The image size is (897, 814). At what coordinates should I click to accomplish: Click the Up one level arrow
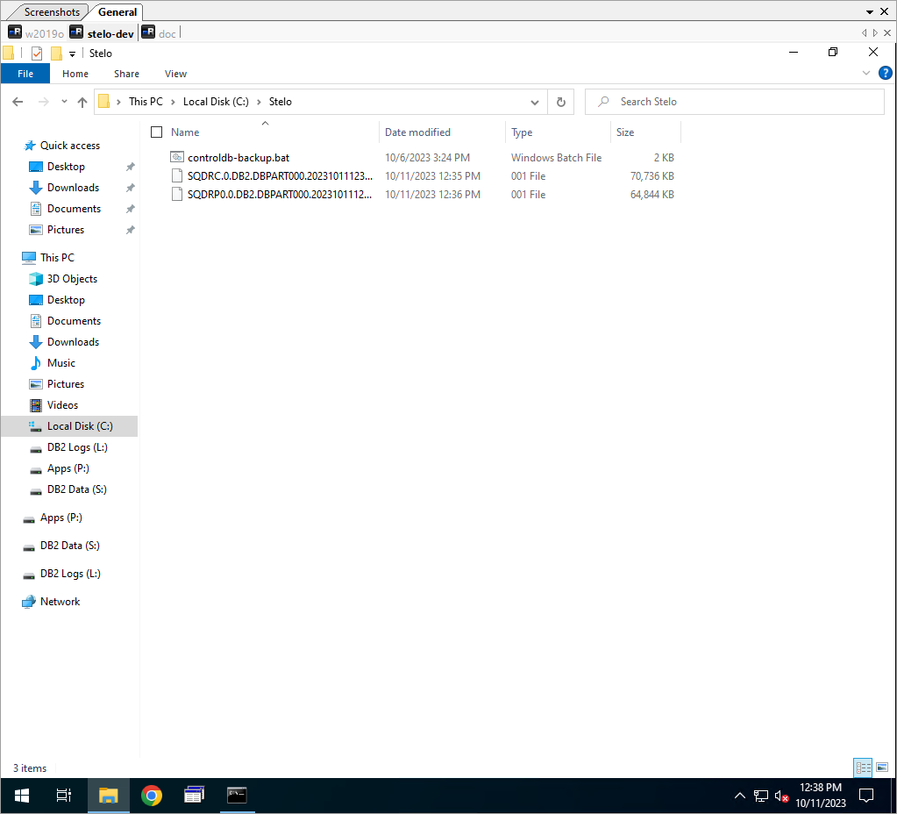click(82, 102)
